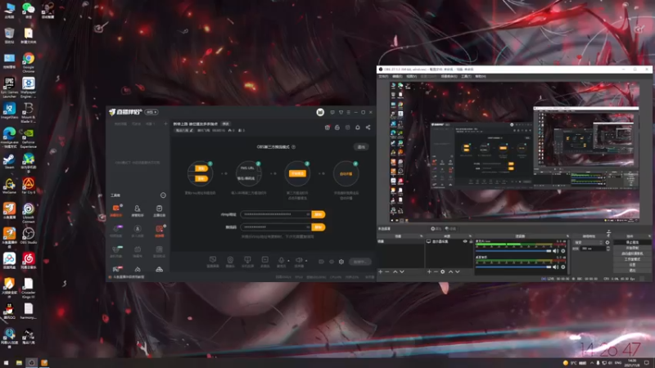The width and height of the screenshot is (655, 368).
Task: Select the display capture source row in OBS
Action: [x=449, y=241]
